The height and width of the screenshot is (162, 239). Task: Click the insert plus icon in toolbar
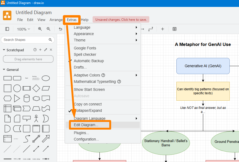[x=163, y=29]
